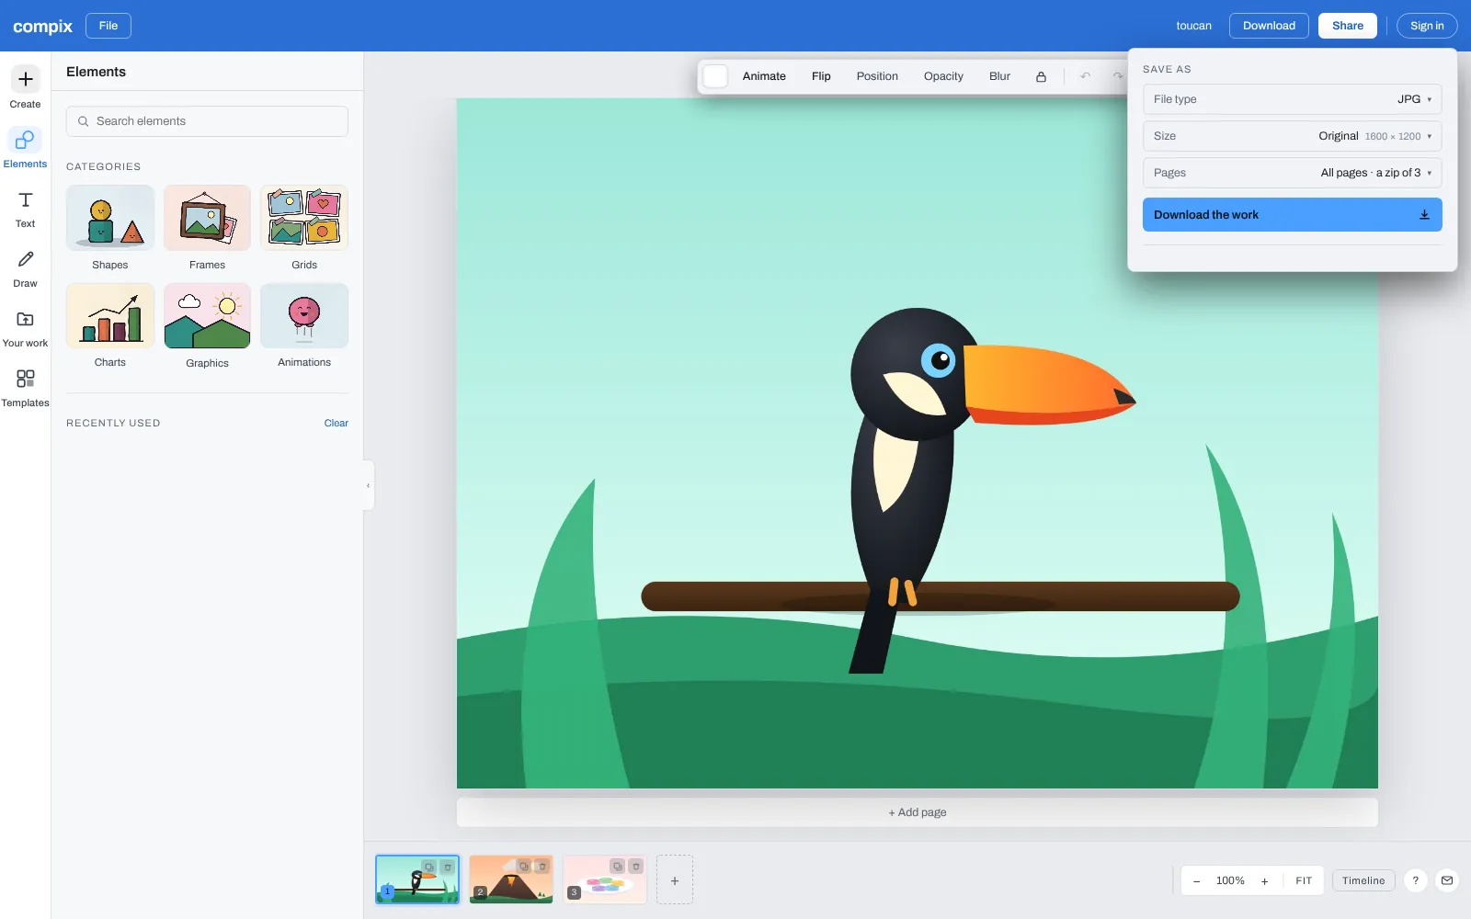Image resolution: width=1471 pixels, height=919 pixels.
Task: Open the Shapes category
Action: 110,228
